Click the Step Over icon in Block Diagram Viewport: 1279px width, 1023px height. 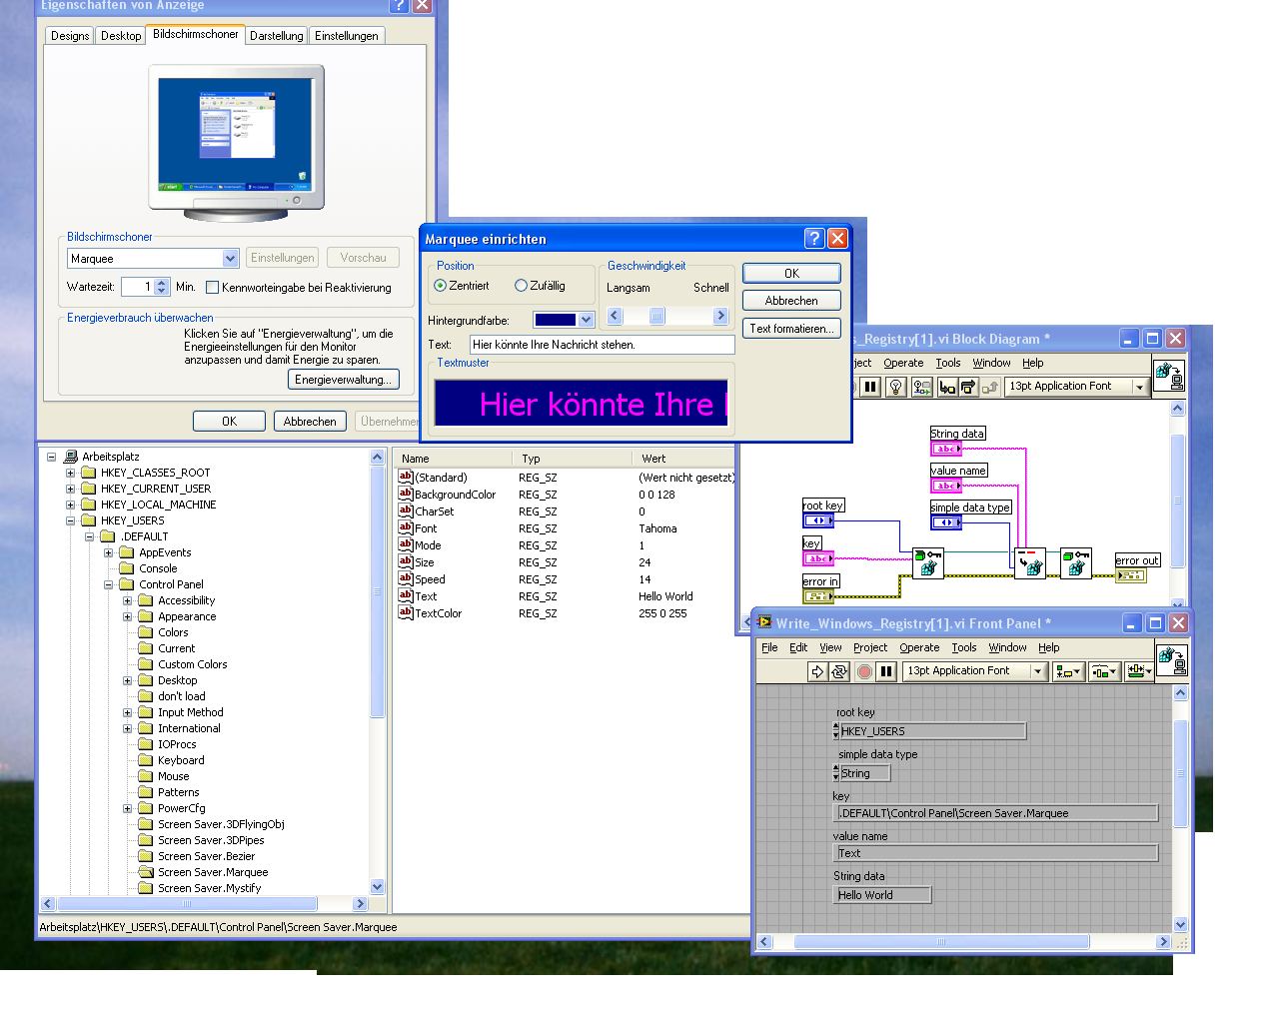coord(967,387)
